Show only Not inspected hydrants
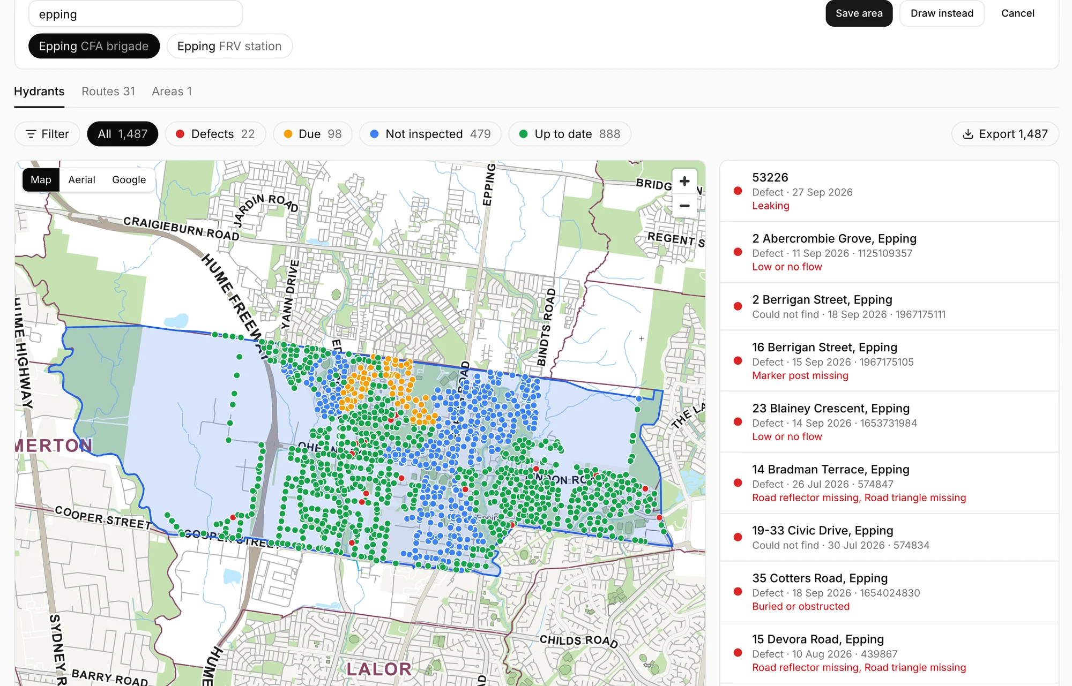 coord(430,134)
